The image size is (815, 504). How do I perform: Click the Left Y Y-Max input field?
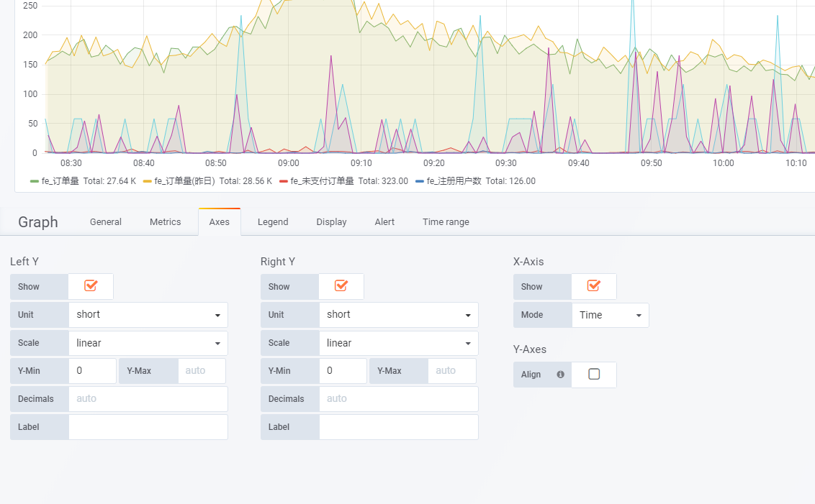click(x=202, y=371)
